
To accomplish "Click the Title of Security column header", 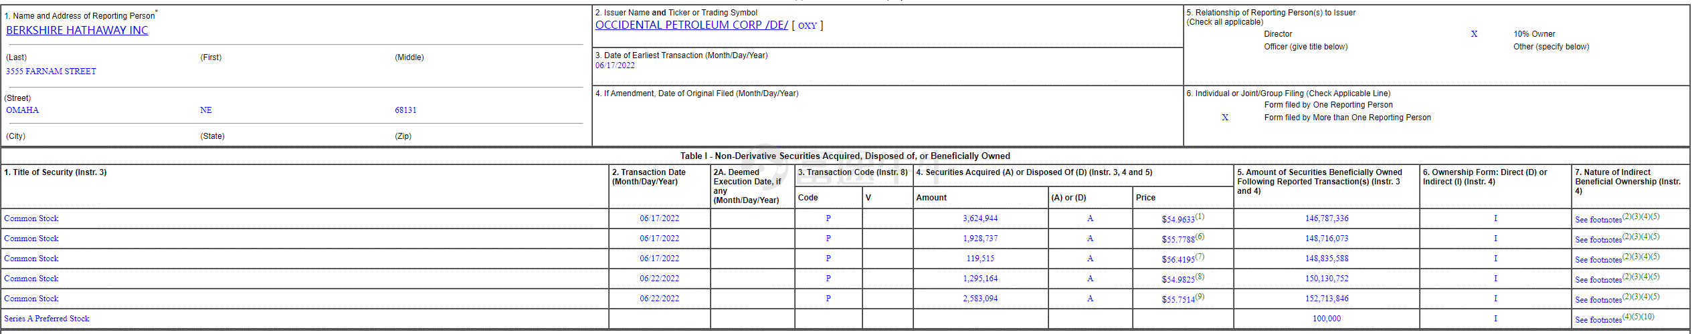I will [56, 172].
